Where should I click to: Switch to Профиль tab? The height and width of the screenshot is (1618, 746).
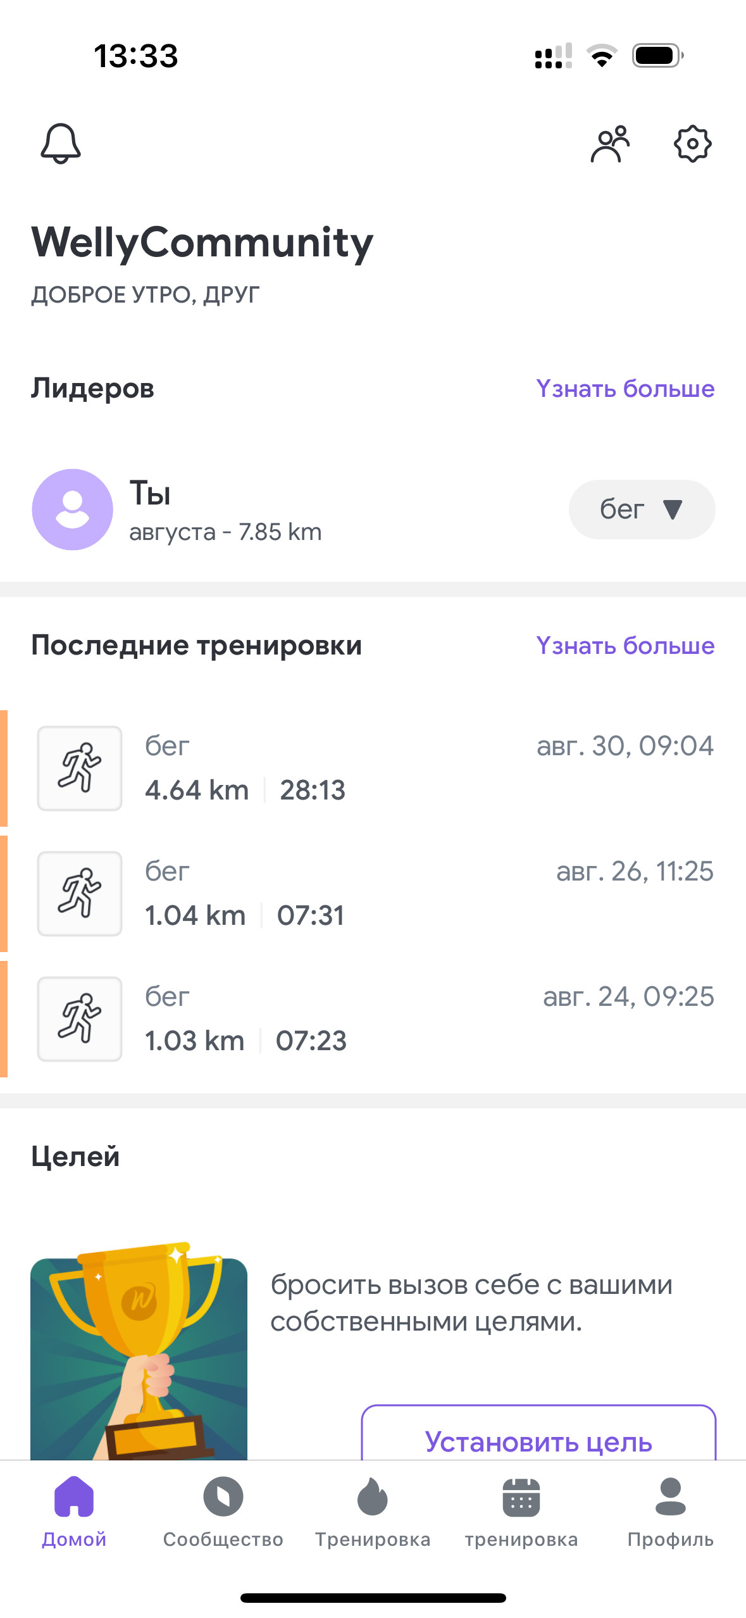[x=671, y=1512]
